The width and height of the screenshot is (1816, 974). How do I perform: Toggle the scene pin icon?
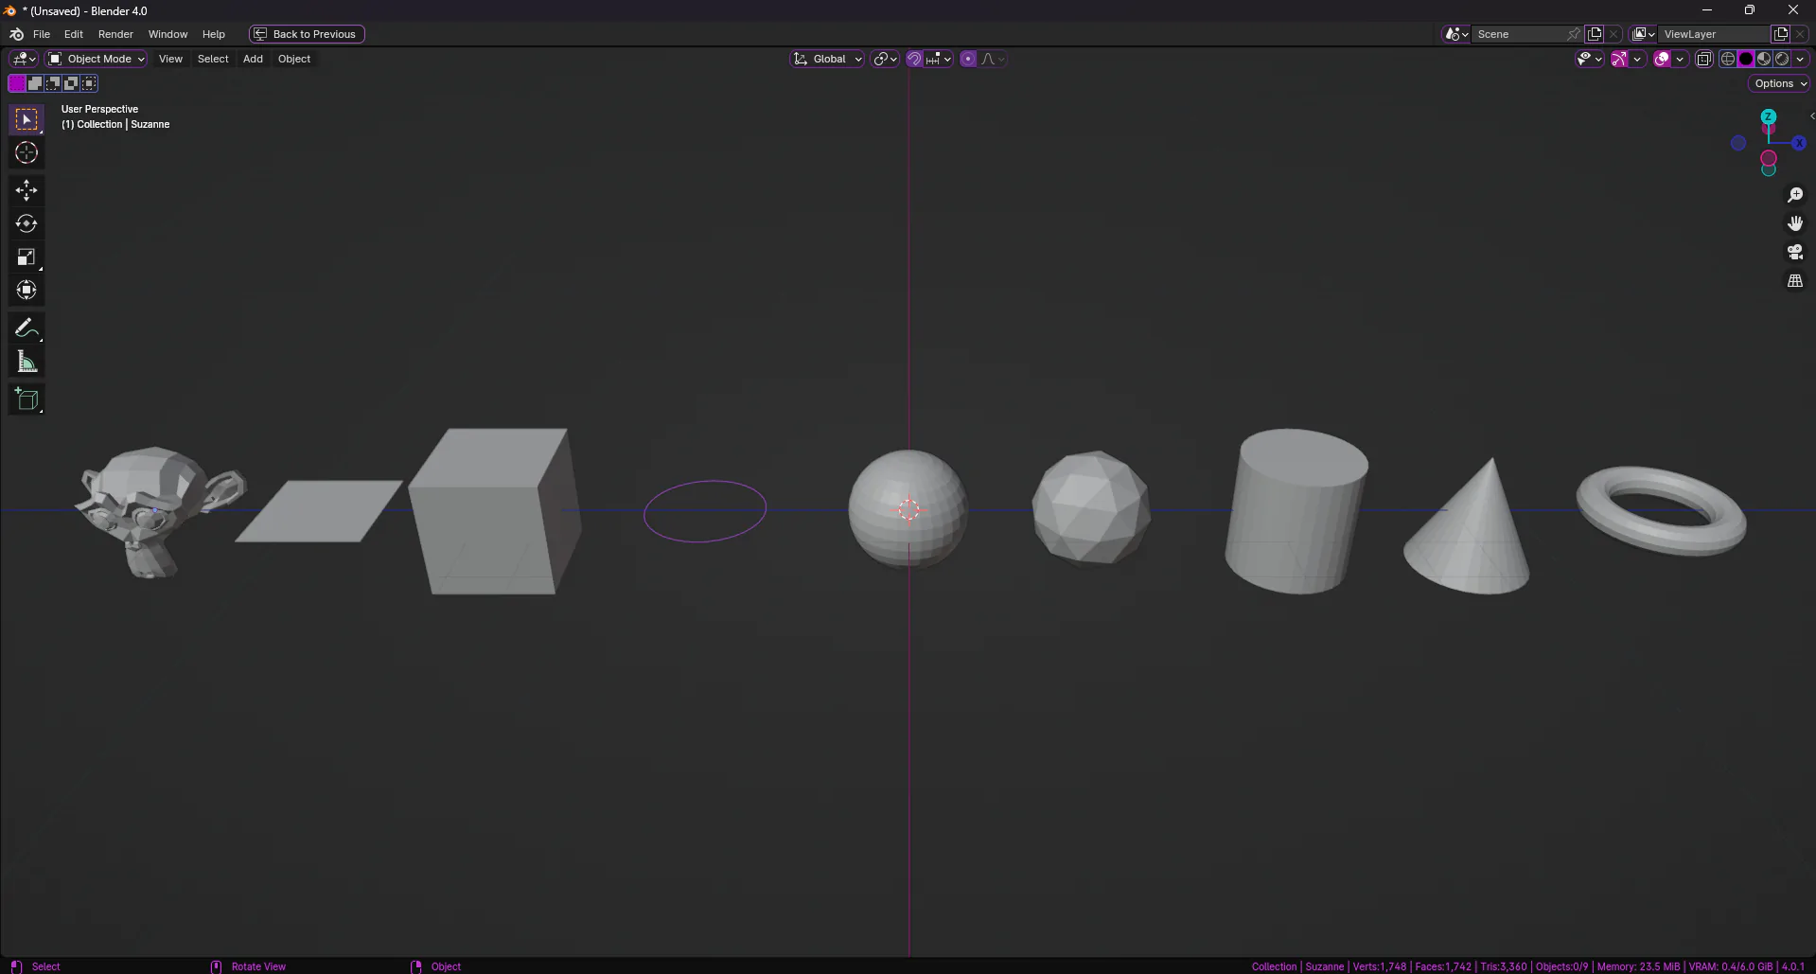[1574, 34]
